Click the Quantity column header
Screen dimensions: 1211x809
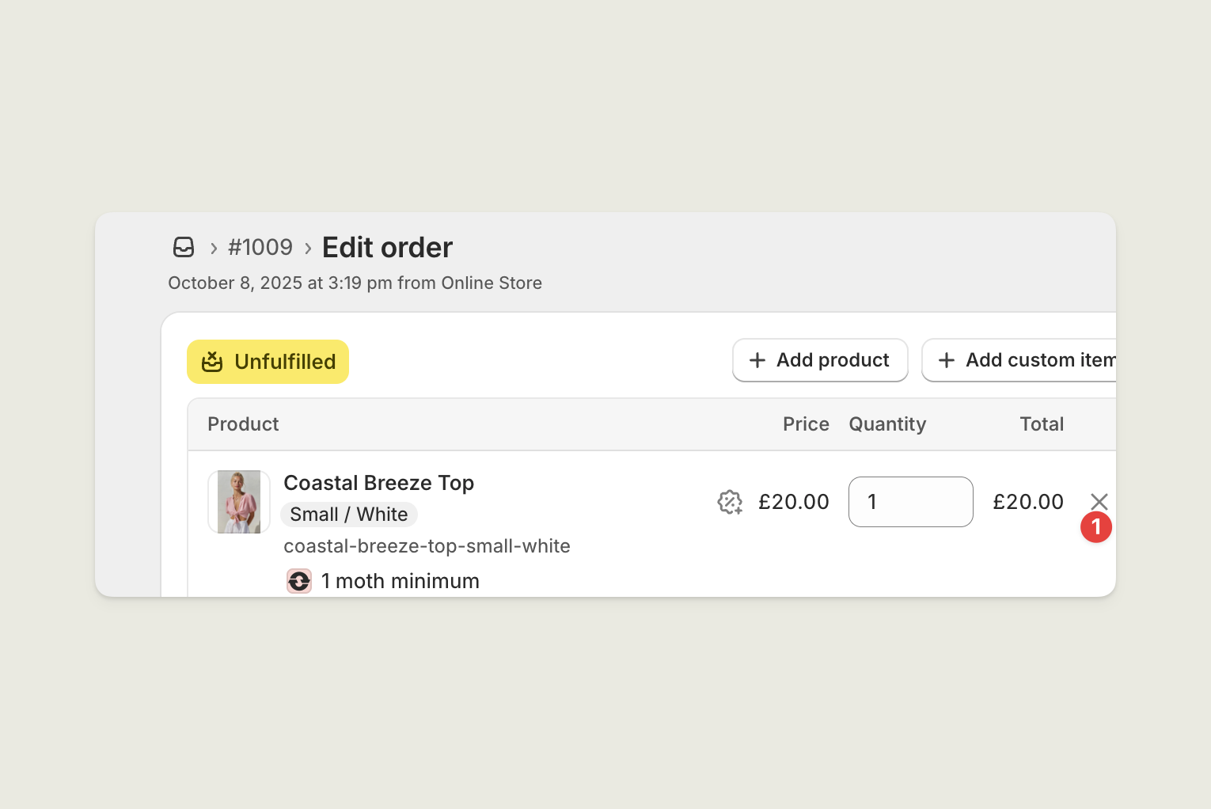(887, 424)
